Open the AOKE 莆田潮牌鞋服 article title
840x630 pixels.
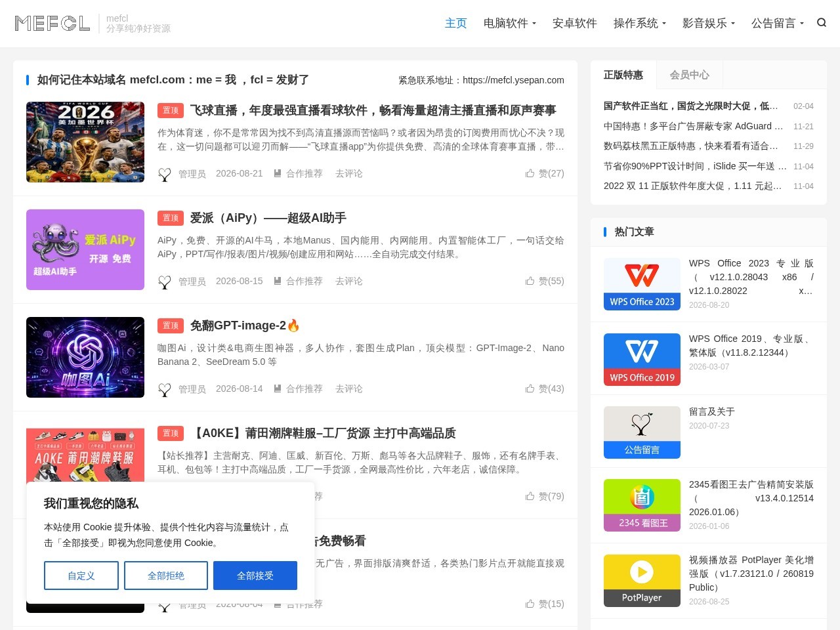point(323,433)
